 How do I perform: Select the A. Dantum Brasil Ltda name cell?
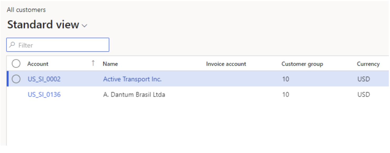point(134,95)
